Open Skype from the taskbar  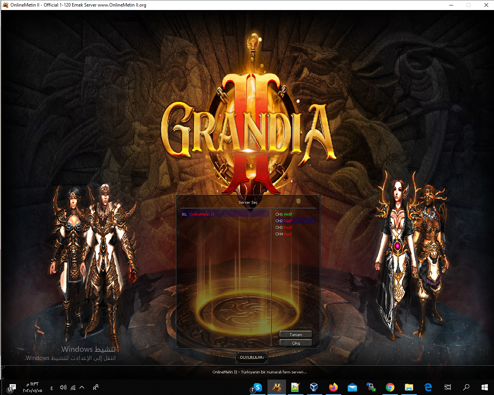[257, 387]
